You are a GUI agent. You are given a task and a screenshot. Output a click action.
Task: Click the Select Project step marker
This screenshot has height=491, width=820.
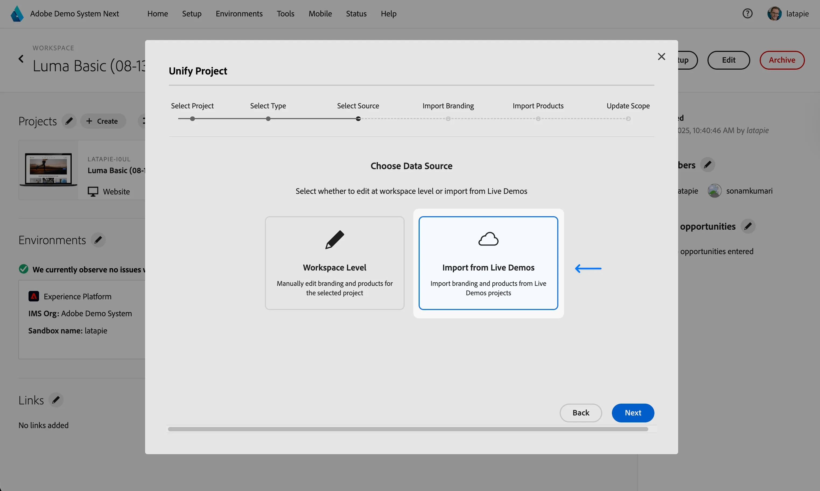[x=192, y=119]
